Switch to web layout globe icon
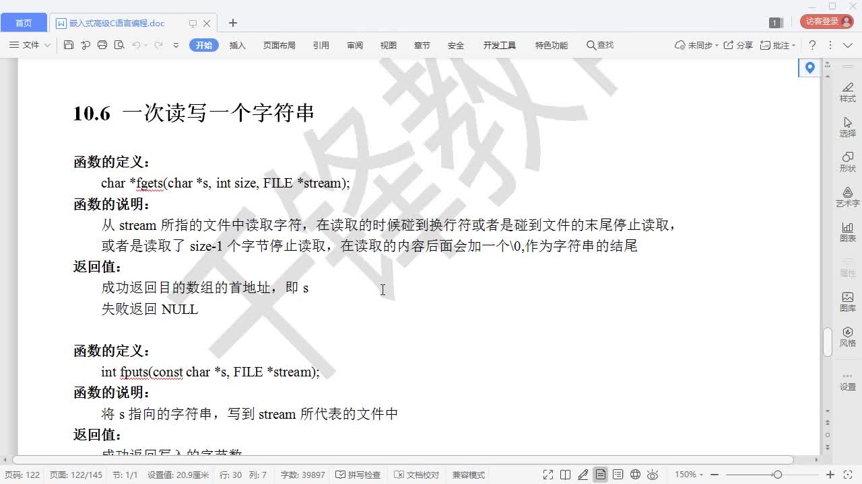 click(x=635, y=475)
